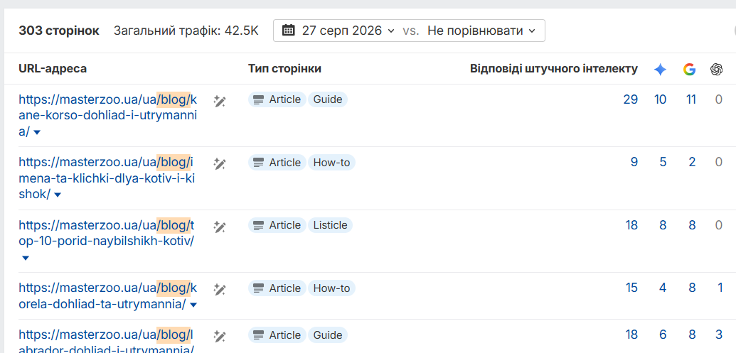Open the Не порівнювати comparison dropdown
This screenshot has height=353, width=736.
coord(481,31)
